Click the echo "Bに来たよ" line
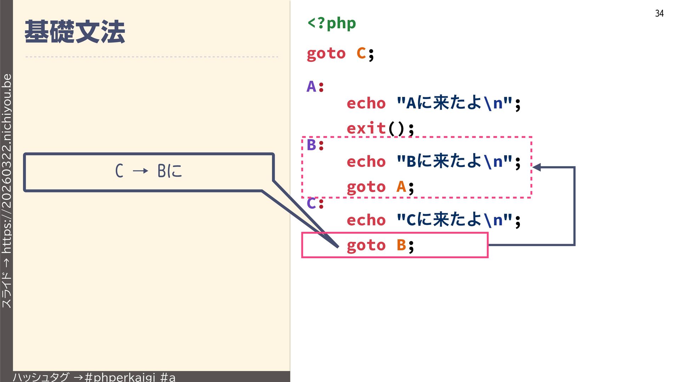Viewport: 680px width, 382px height. point(433,162)
